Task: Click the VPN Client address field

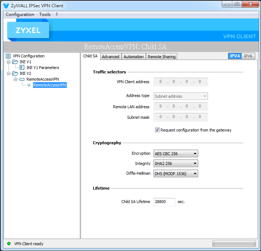Action: click(181, 82)
